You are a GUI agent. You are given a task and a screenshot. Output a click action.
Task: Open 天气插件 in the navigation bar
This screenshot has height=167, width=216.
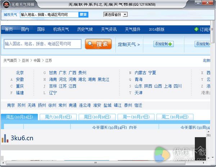pyautogui.click(x=132, y=29)
